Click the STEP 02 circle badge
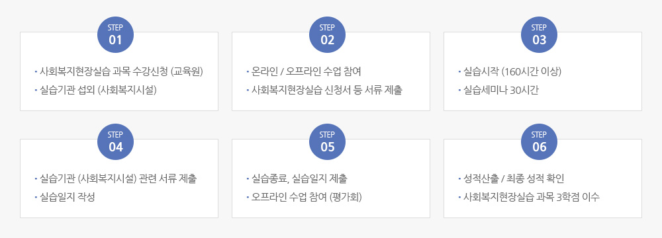The height and width of the screenshot is (238, 662). [x=327, y=34]
